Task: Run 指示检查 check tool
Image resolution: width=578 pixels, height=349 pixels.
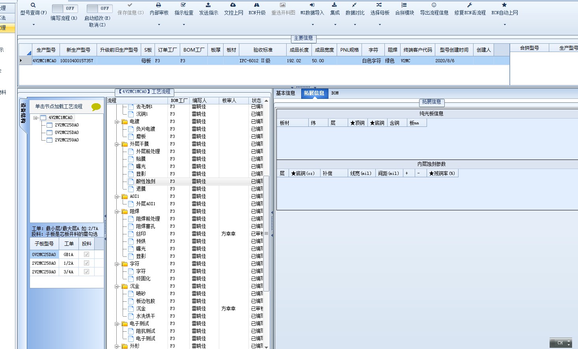Action: (x=183, y=5)
